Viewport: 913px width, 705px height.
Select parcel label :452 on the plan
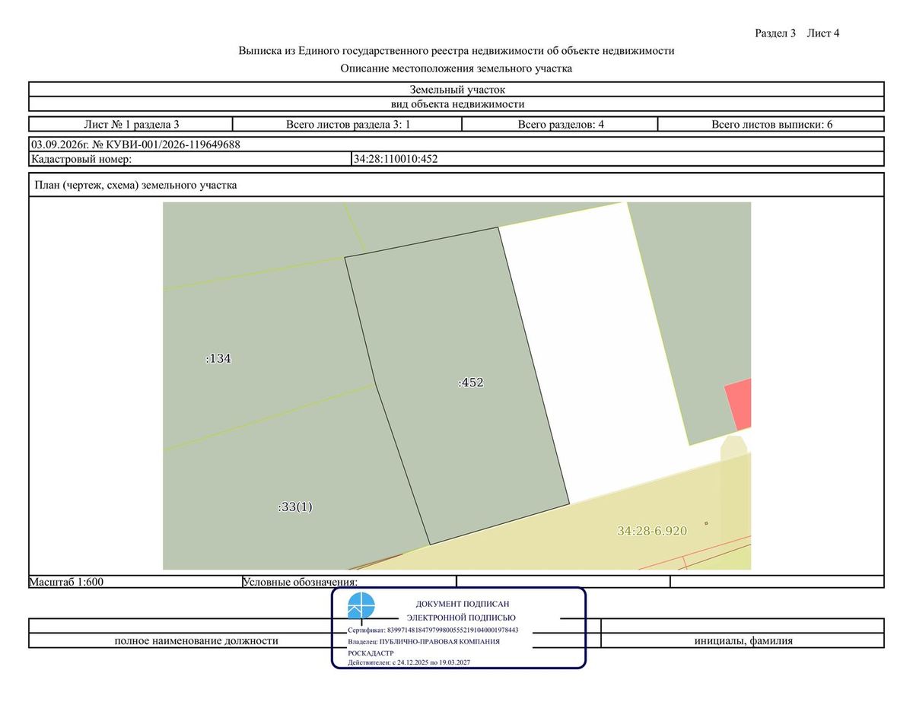(x=470, y=383)
